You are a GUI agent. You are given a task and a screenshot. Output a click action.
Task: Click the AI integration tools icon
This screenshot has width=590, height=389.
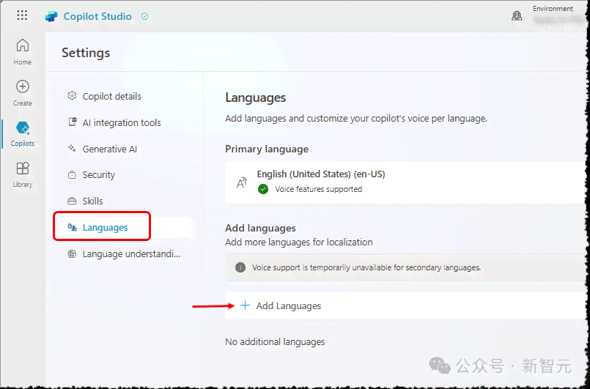coord(73,122)
